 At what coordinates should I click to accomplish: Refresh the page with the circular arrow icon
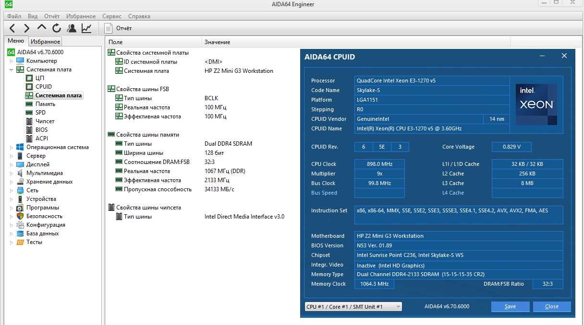57,28
